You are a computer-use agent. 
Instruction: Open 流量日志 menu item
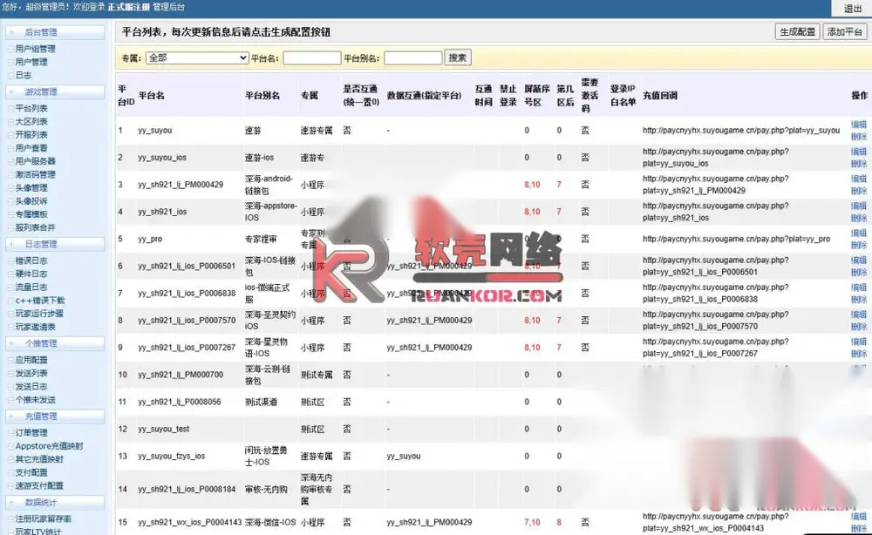coord(31,288)
